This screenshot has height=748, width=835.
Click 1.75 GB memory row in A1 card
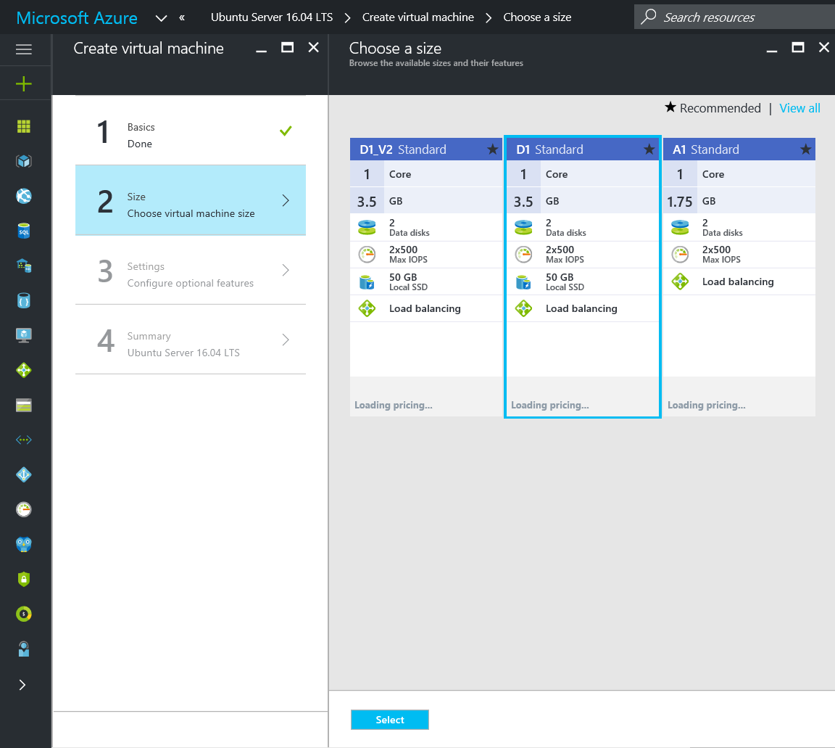(x=739, y=201)
